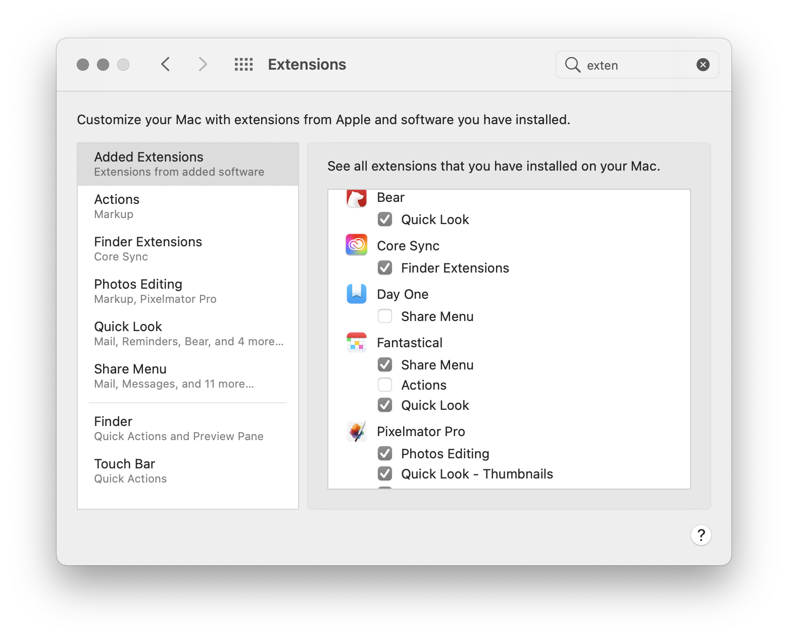Image resolution: width=788 pixels, height=640 pixels.
Task: Select Share Menu category in sidebar
Action: tap(188, 376)
